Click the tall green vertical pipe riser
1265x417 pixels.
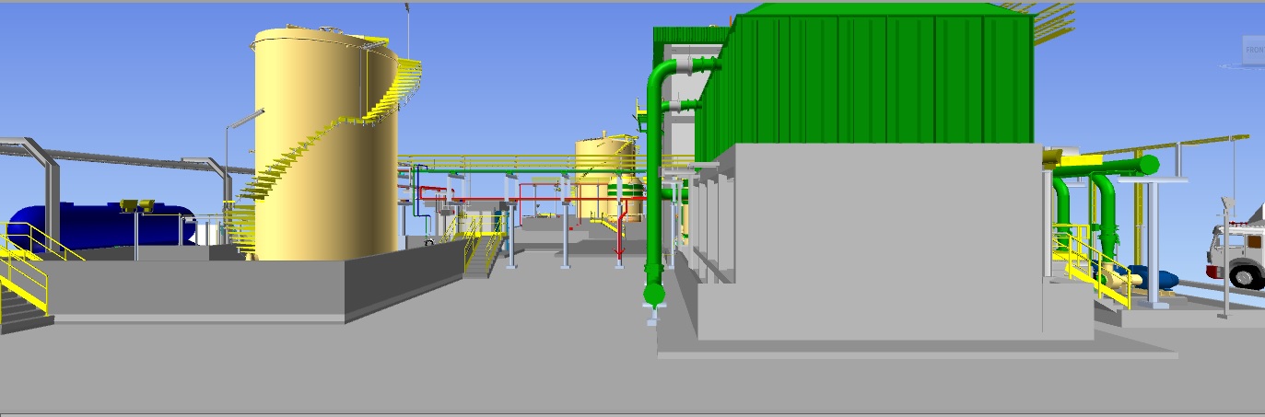[x=655, y=184]
